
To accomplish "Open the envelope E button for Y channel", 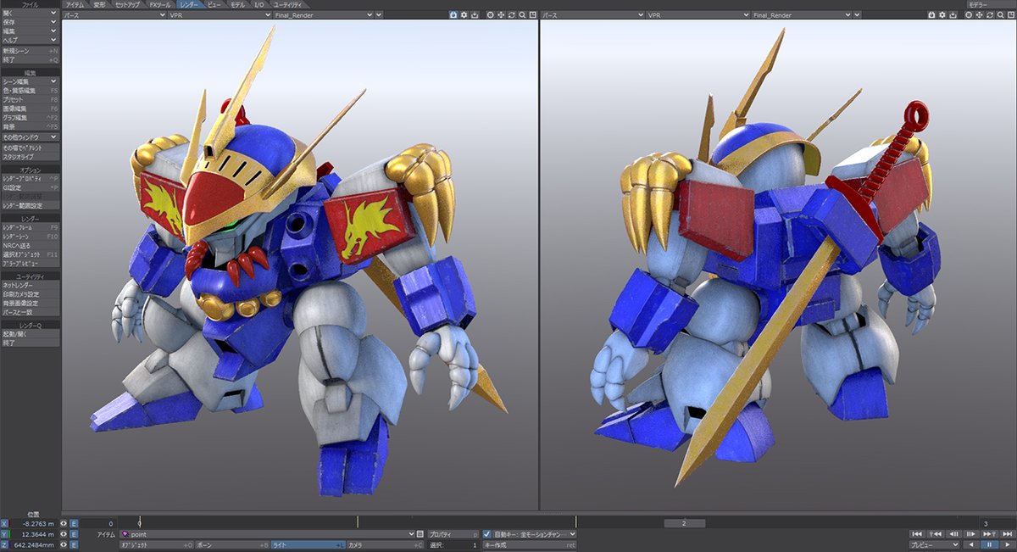I will tap(74, 534).
